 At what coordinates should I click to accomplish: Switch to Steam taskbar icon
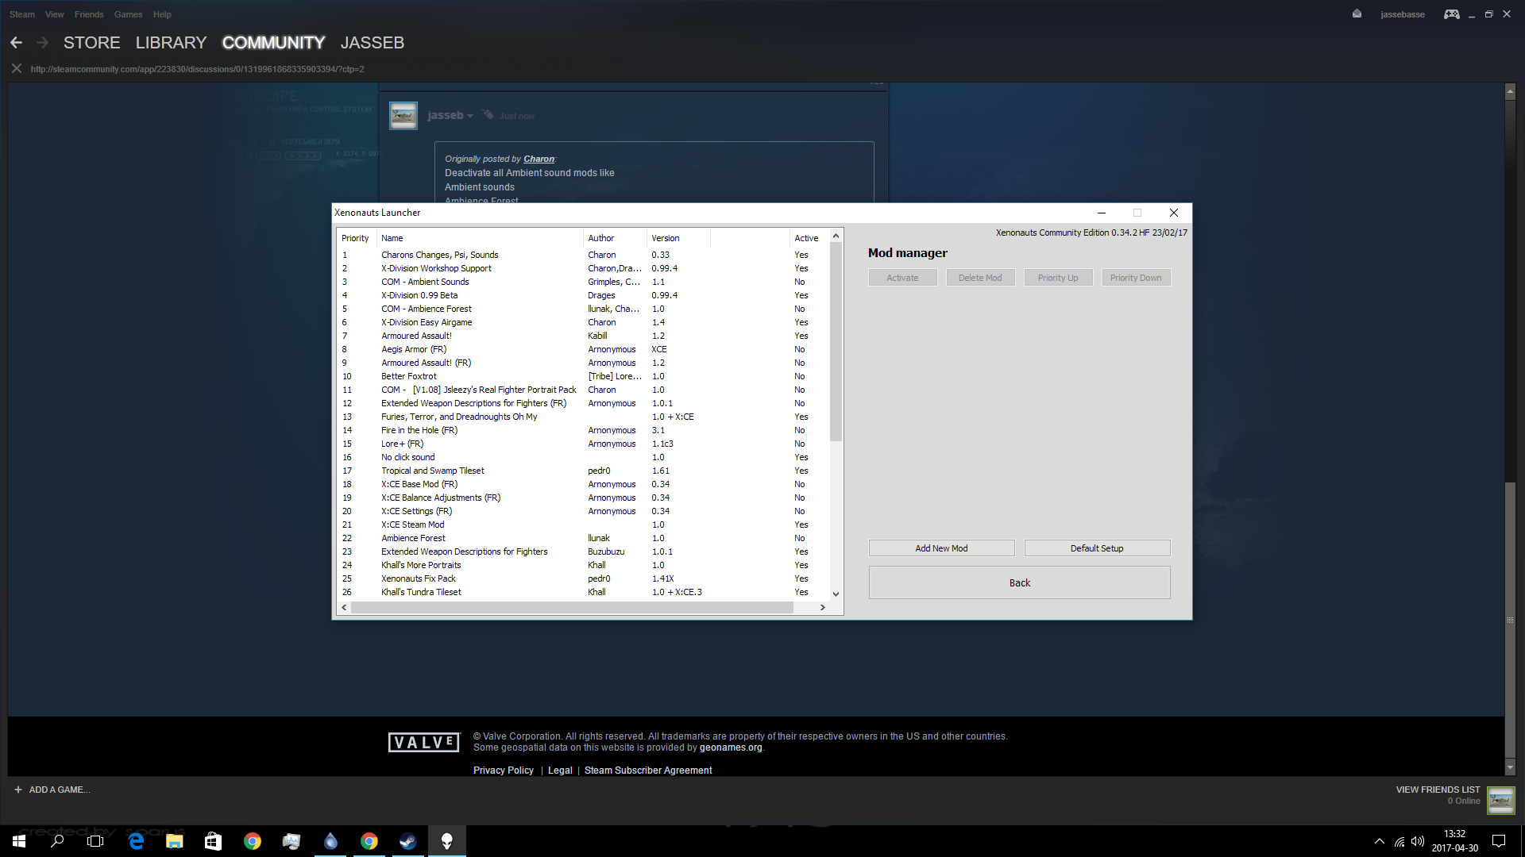[x=408, y=841]
